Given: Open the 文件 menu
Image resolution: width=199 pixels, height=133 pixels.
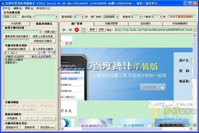Looking at the screenshot, I should coord(7,8).
